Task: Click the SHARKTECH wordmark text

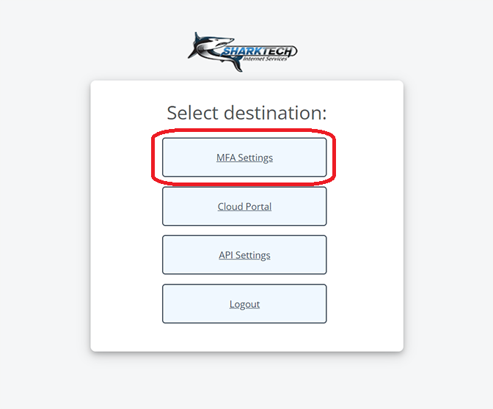Action: pos(259,51)
